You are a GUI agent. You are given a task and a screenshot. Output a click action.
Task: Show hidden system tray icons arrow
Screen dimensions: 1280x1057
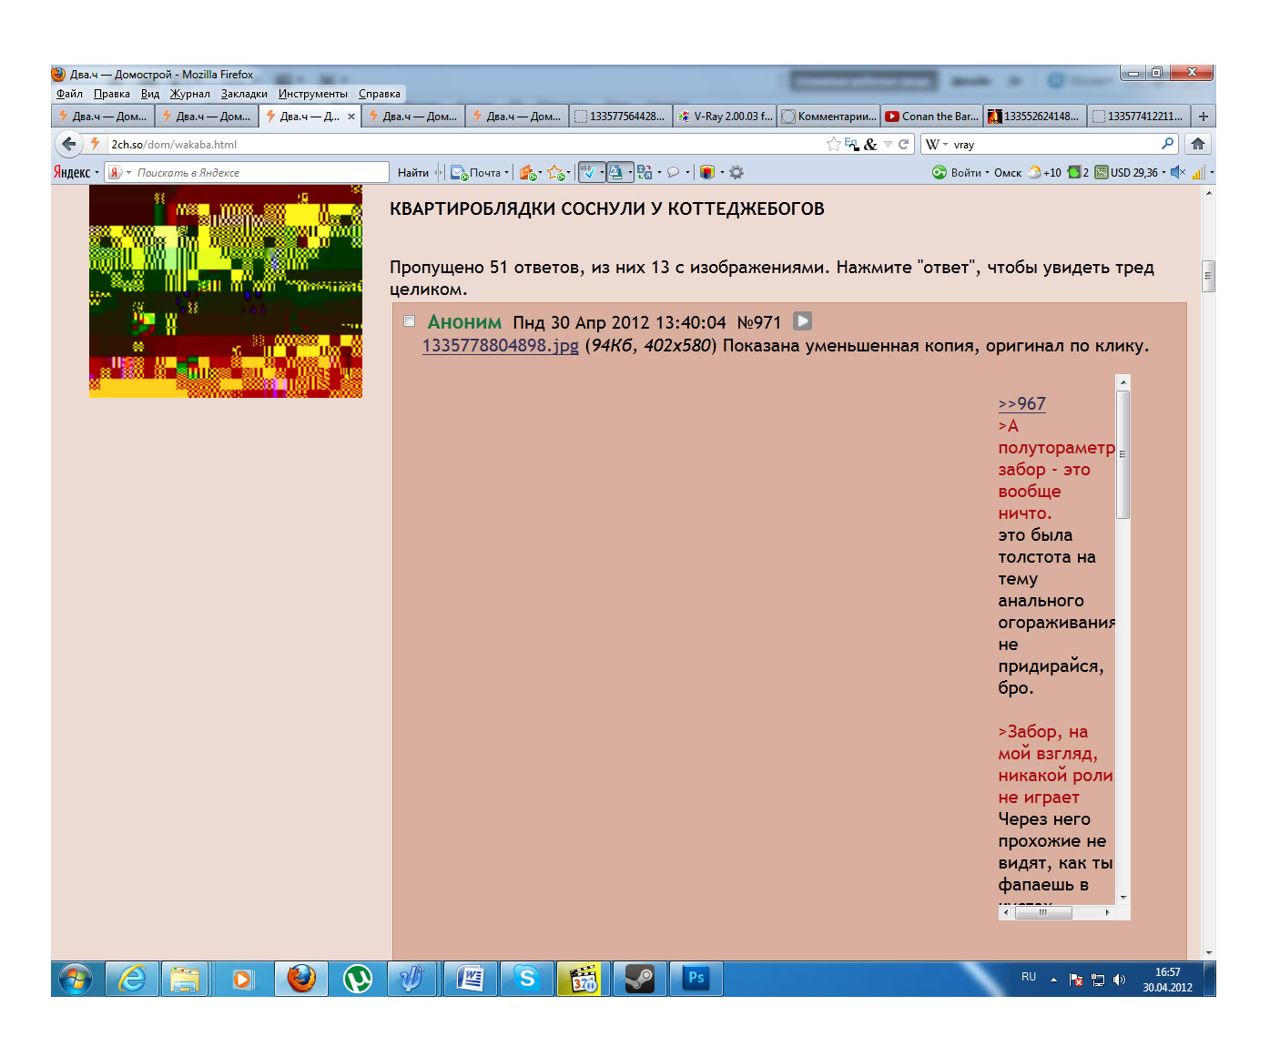1053,980
